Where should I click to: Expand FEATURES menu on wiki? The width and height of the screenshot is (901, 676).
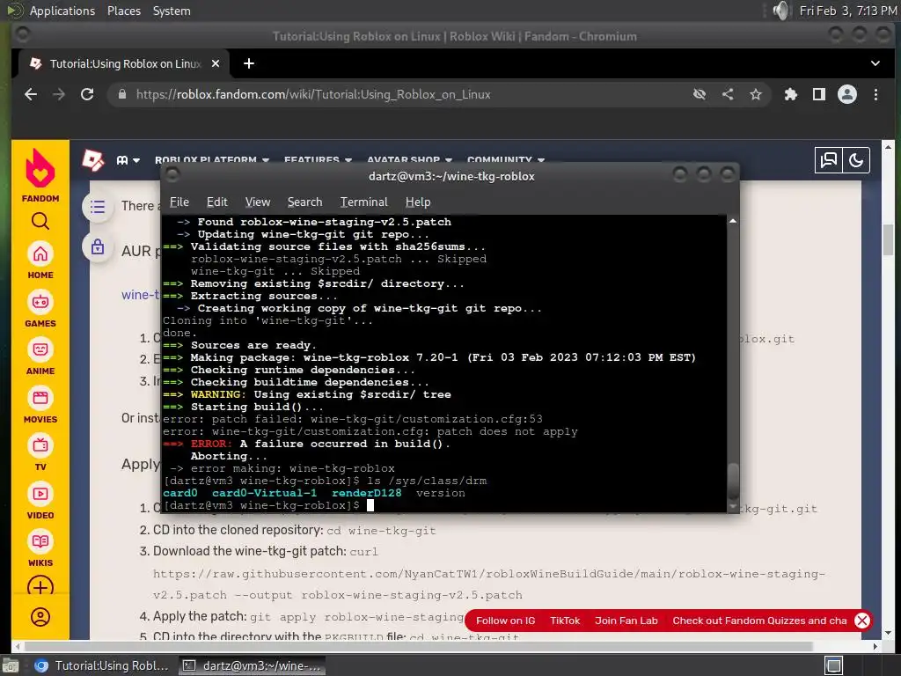[318, 160]
